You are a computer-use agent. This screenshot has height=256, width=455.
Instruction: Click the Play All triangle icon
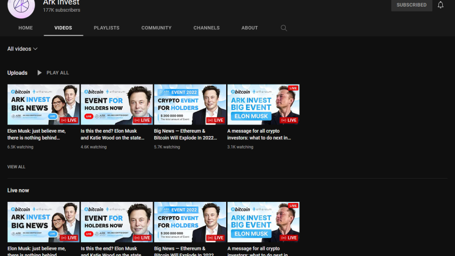39,72
